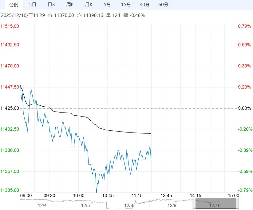Select the 12/8 section in bottom timeline
The image size is (253, 210).
pos(128,204)
